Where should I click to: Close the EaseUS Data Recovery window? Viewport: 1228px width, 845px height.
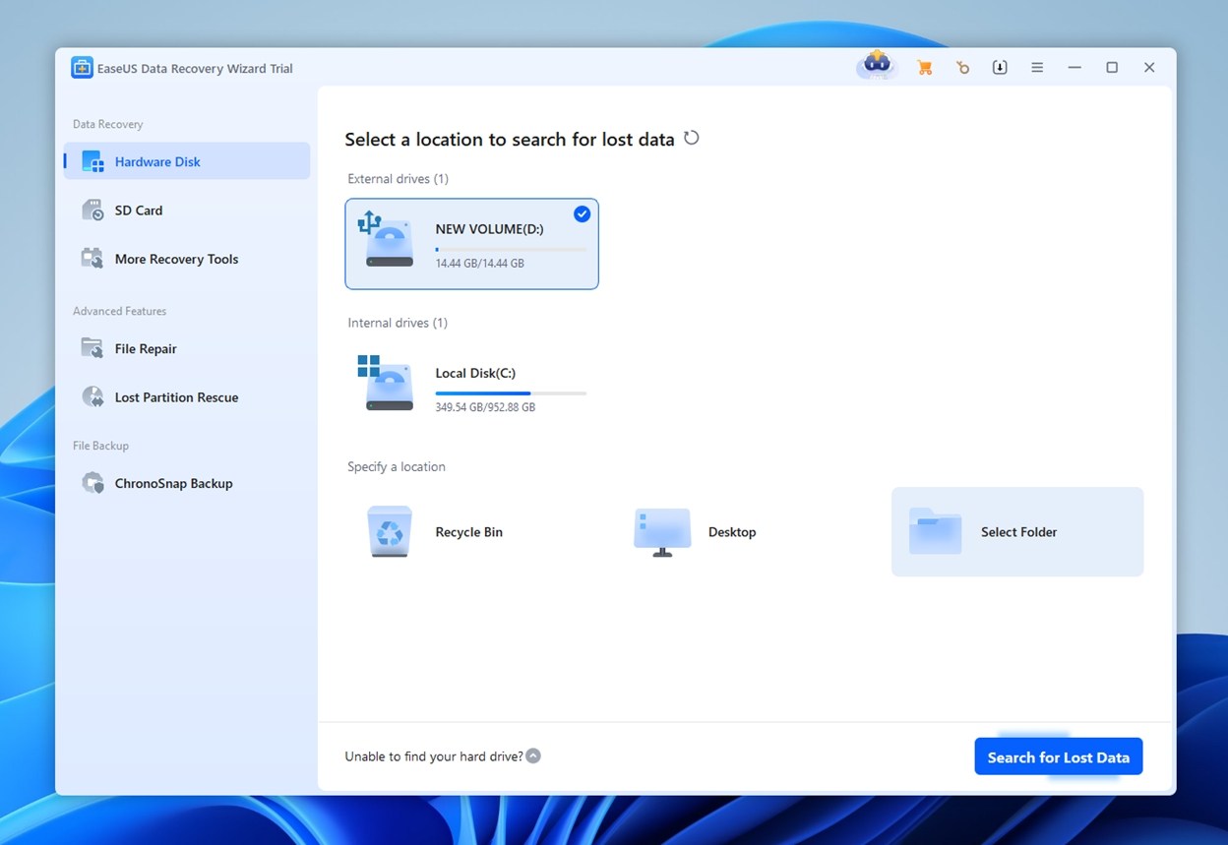click(x=1149, y=68)
